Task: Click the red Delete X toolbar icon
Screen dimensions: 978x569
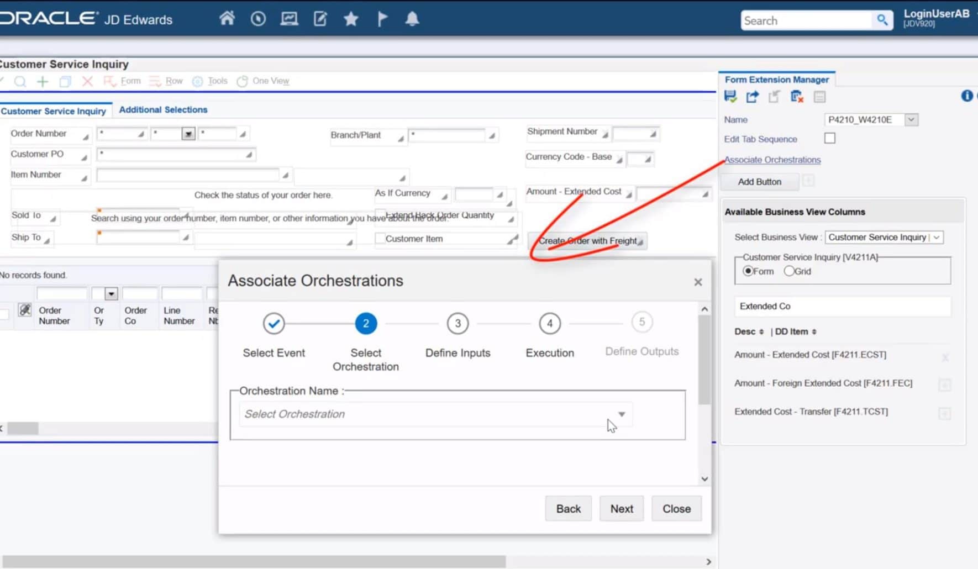Action: [87, 81]
